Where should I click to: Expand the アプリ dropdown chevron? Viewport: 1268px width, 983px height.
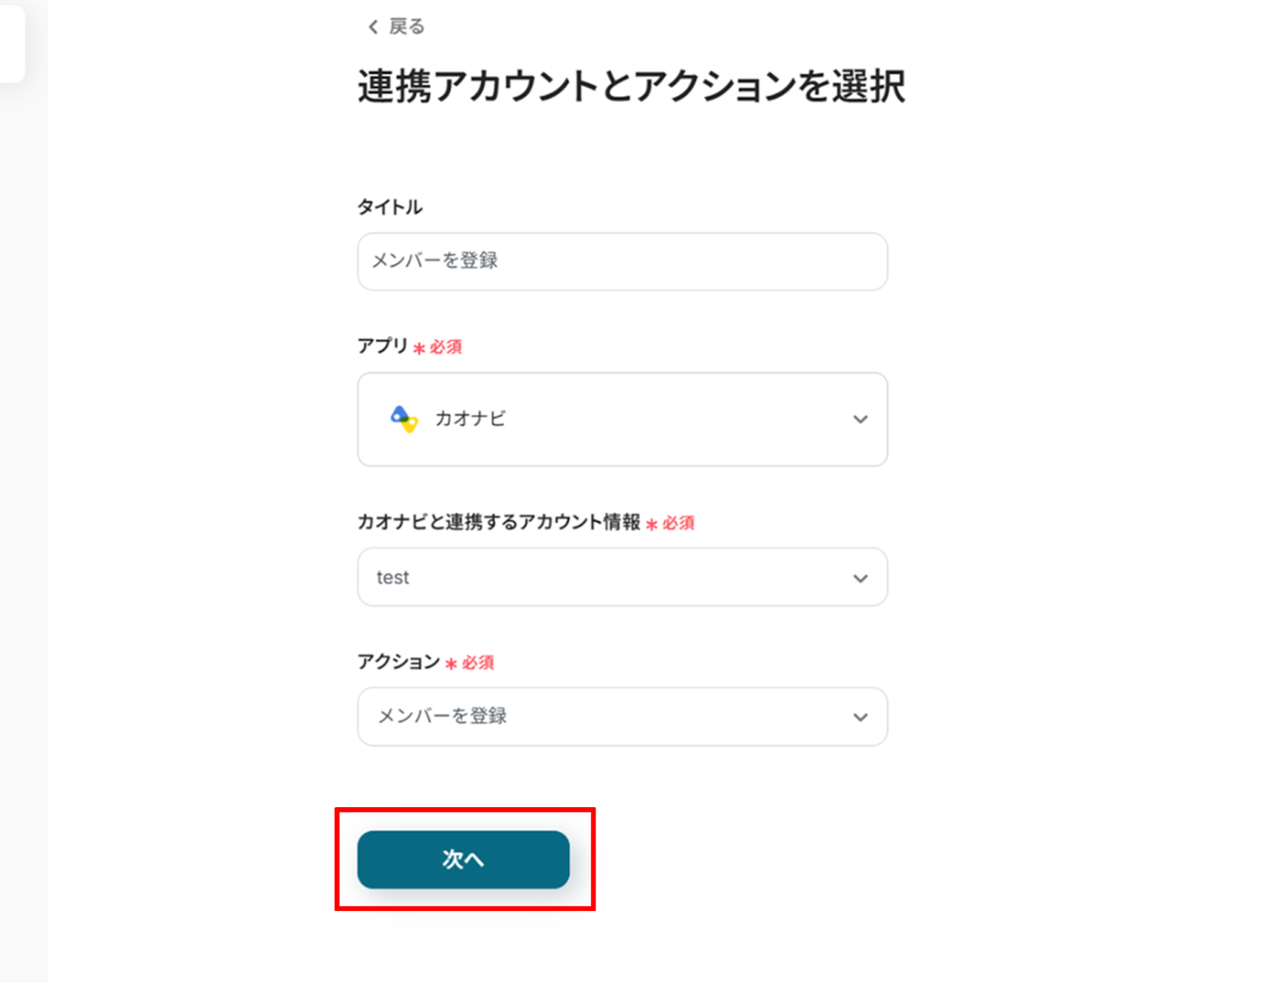coord(860,419)
